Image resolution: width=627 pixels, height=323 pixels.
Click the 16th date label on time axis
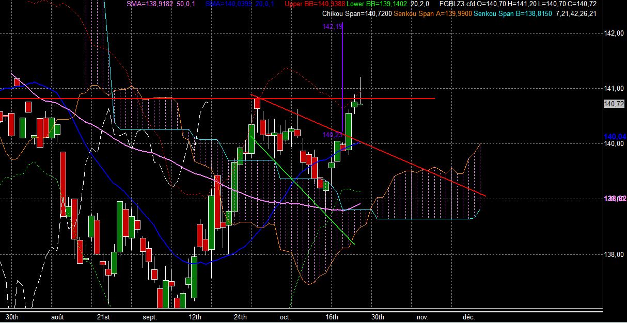332,317
